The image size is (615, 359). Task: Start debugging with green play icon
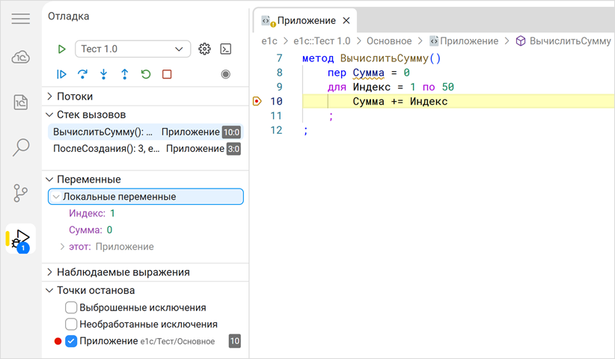(61, 49)
